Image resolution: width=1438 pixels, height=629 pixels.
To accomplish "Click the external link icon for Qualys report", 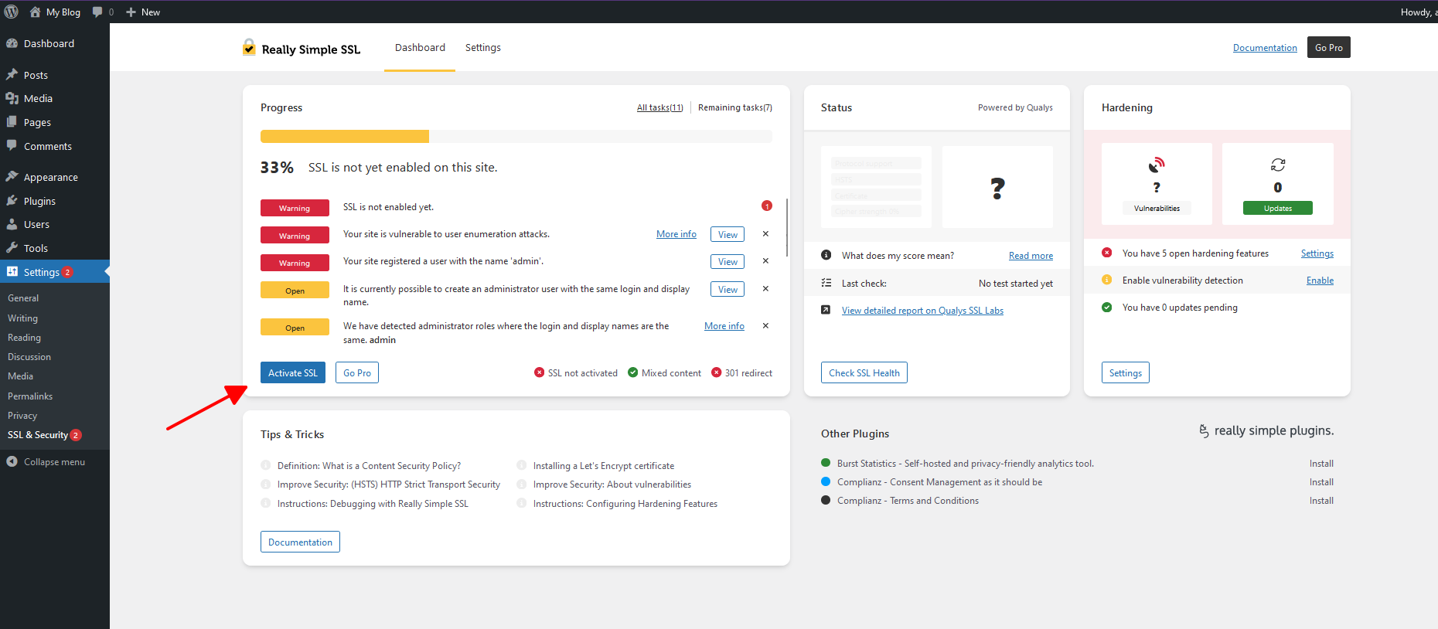I will click(x=826, y=310).
